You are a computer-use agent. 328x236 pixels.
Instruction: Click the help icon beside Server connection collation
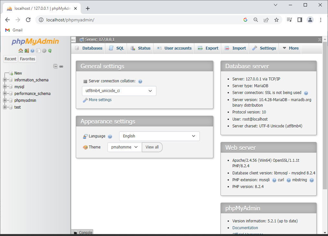coord(140,81)
